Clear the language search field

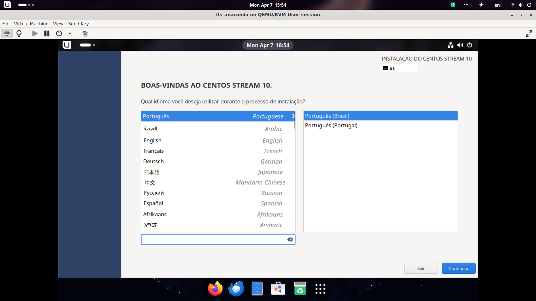(x=290, y=239)
